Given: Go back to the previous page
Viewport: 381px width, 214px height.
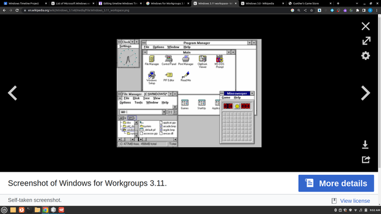Looking at the screenshot, I should point(4,11).
